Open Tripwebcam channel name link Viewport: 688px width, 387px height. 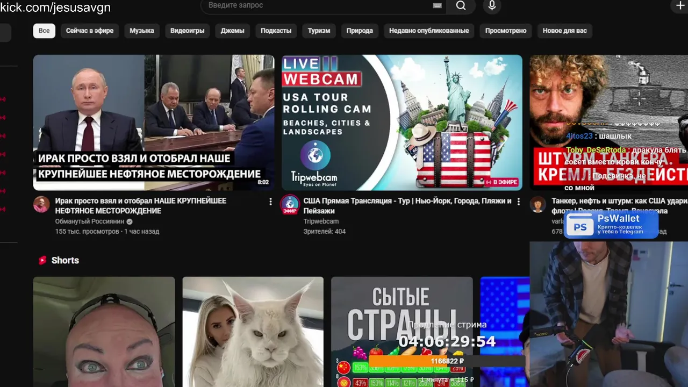[x=321, y=221]
